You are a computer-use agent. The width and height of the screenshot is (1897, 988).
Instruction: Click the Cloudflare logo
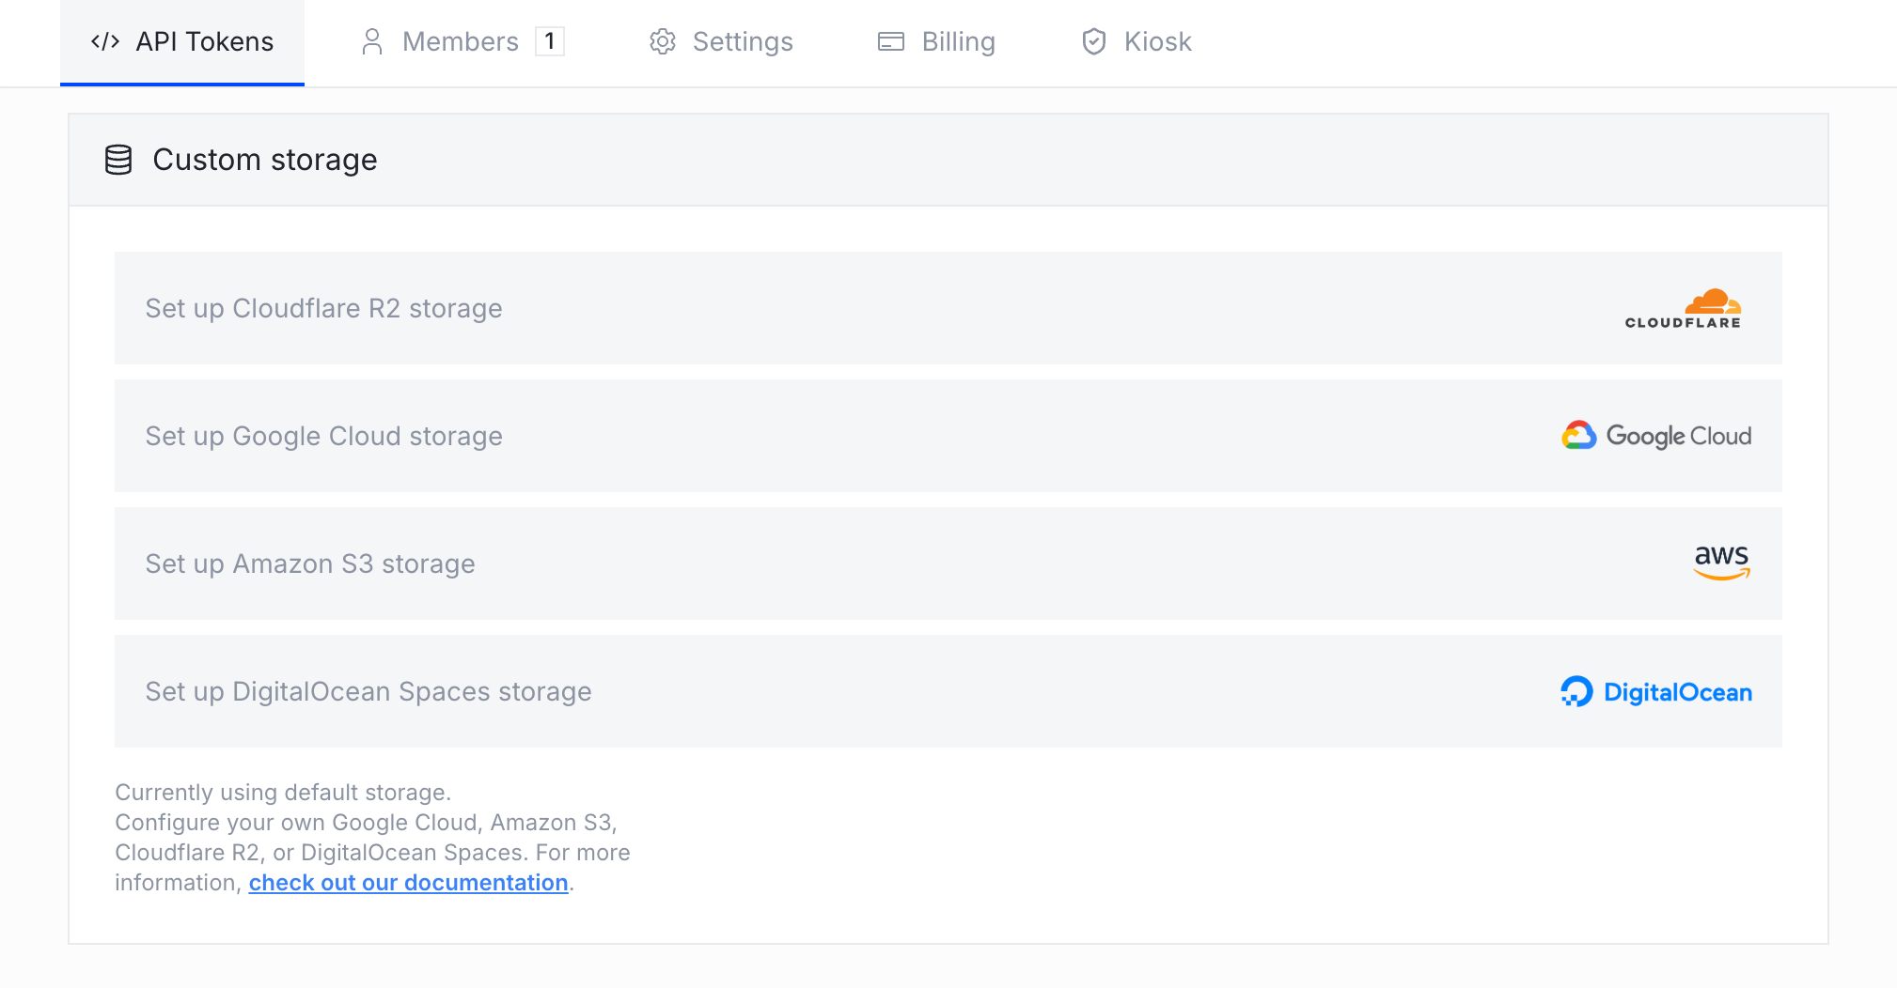(x=1683, y=308)
